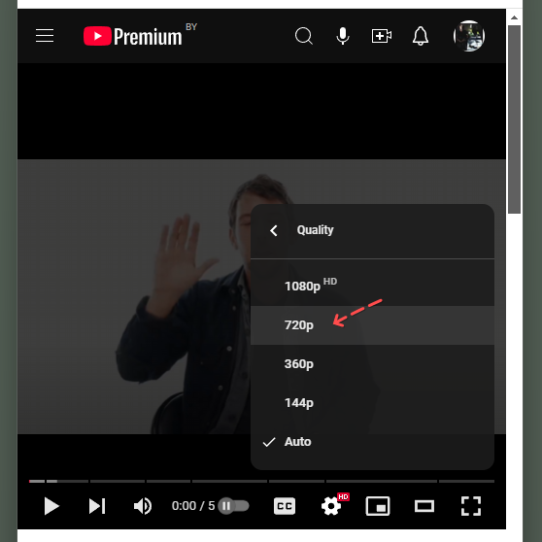Open the hamburger guide menu
Viewport: 542px width, 542px height.
point(45,36)
